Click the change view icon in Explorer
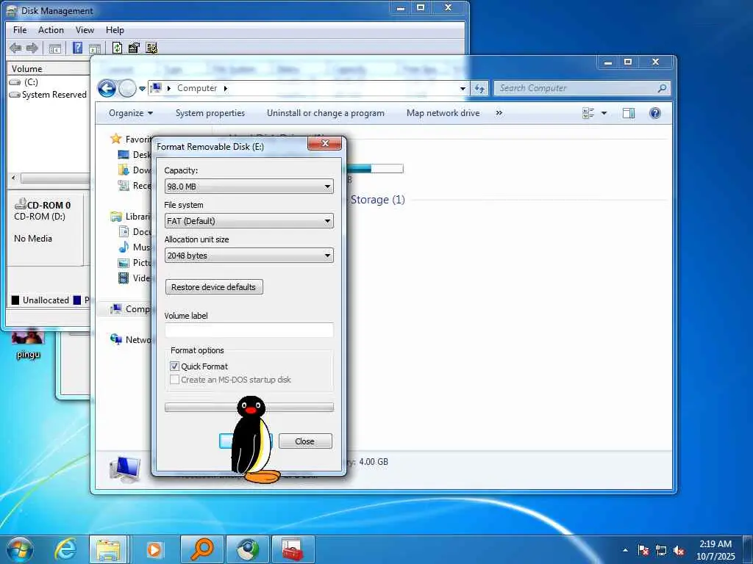 click(588, 113)
